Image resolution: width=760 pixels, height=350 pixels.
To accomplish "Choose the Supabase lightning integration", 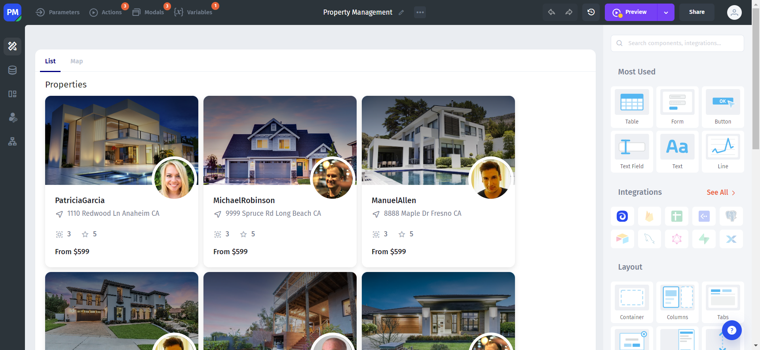I will pyautogui.click(x=704, y=239).
